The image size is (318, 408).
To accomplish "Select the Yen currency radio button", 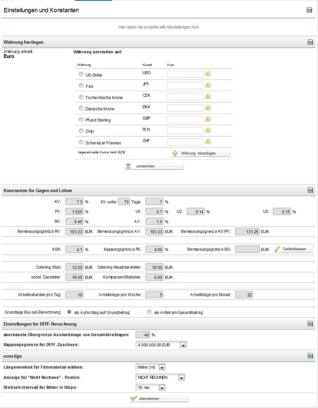I will pyautogui.click(x=81, y=86).
